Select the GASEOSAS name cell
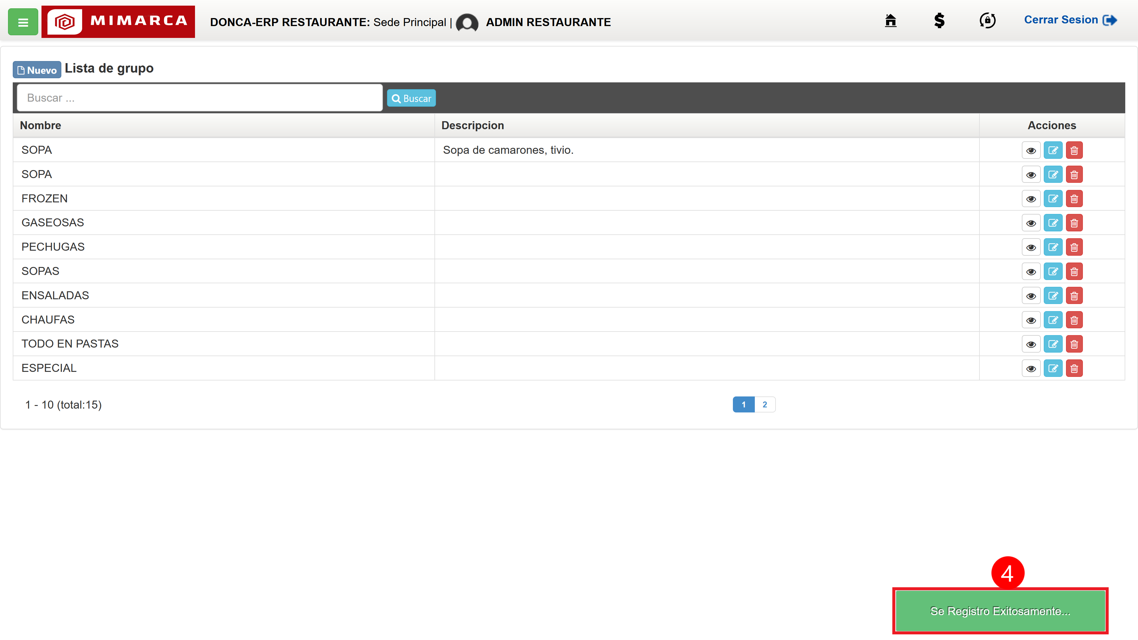Viewport: 1138px width, 640px height. click(x=223, y=223)
